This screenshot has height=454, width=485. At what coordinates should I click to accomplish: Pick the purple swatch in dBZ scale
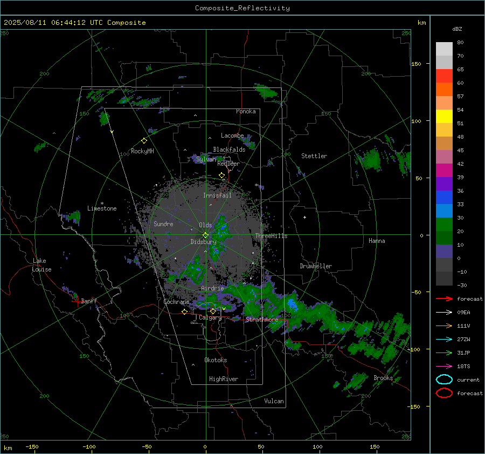tap(444, 184)
